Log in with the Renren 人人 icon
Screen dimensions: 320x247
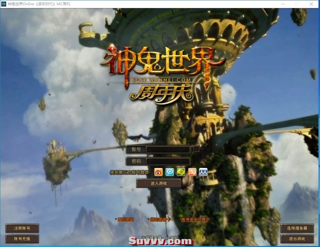(203, 172)
